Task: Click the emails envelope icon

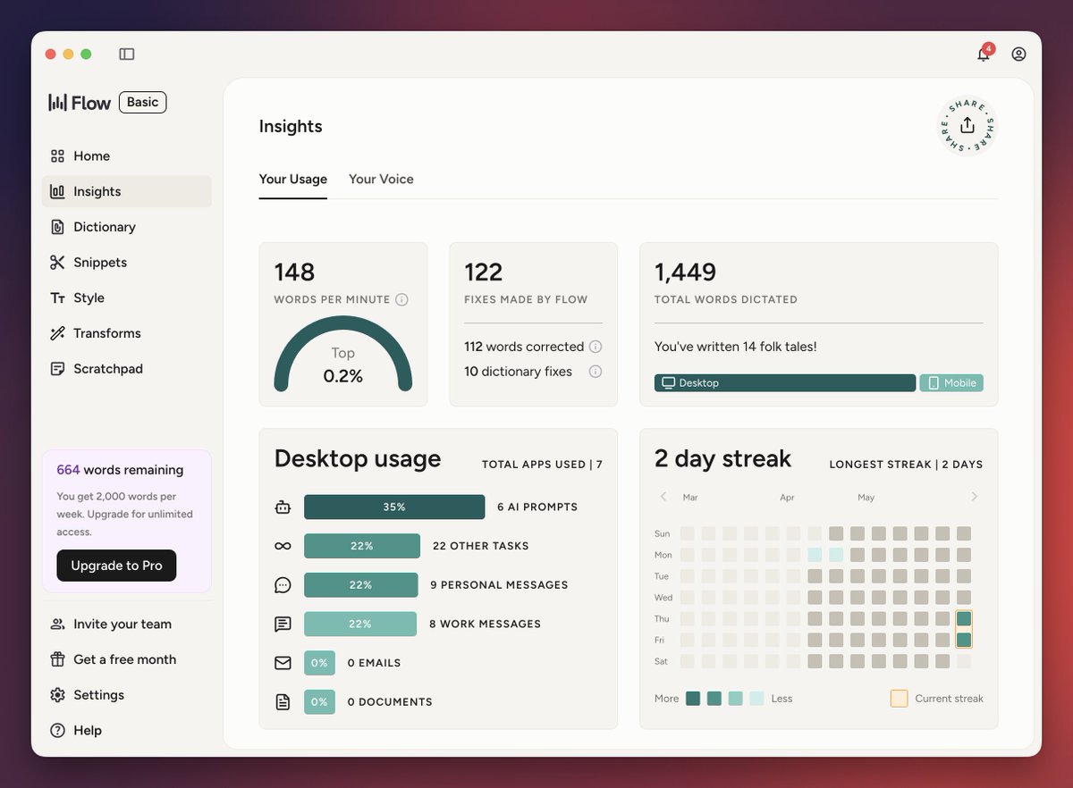Action: pyautogui.click(x=283, y=663)
